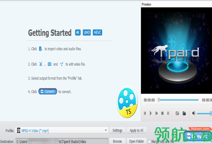Click the 4K badge
The height and width of the screenshot is (144, 212).
tap(78, 32)
